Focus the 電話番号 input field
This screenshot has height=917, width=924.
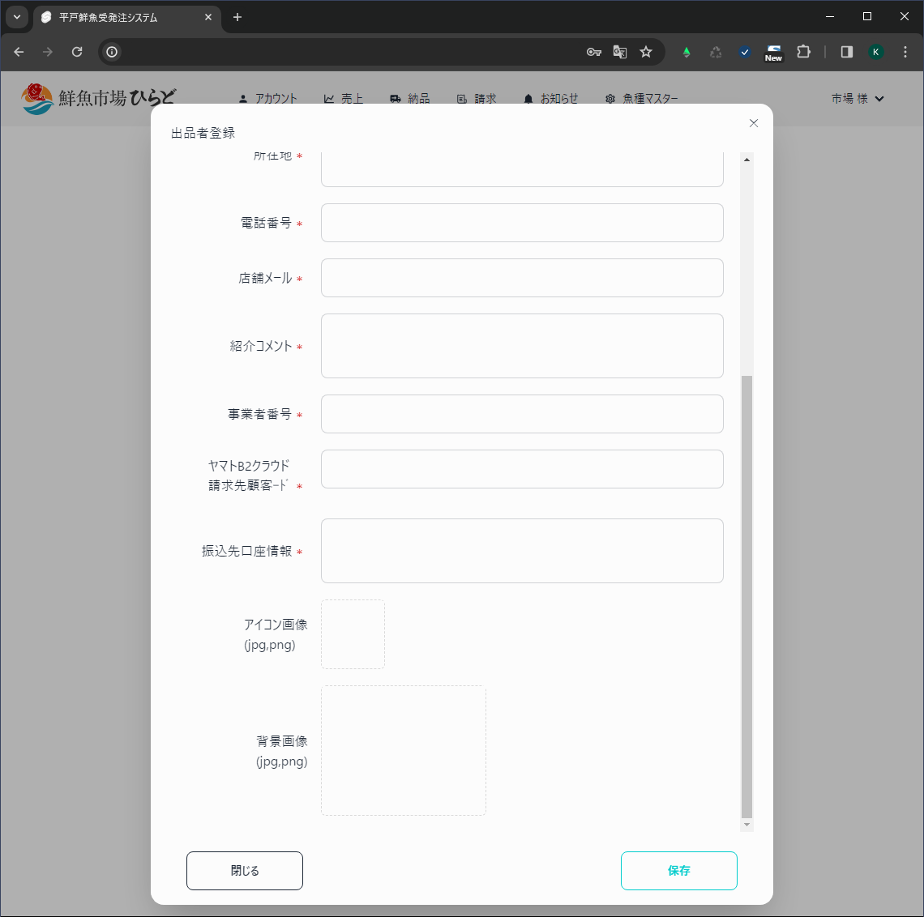point(522,223)
